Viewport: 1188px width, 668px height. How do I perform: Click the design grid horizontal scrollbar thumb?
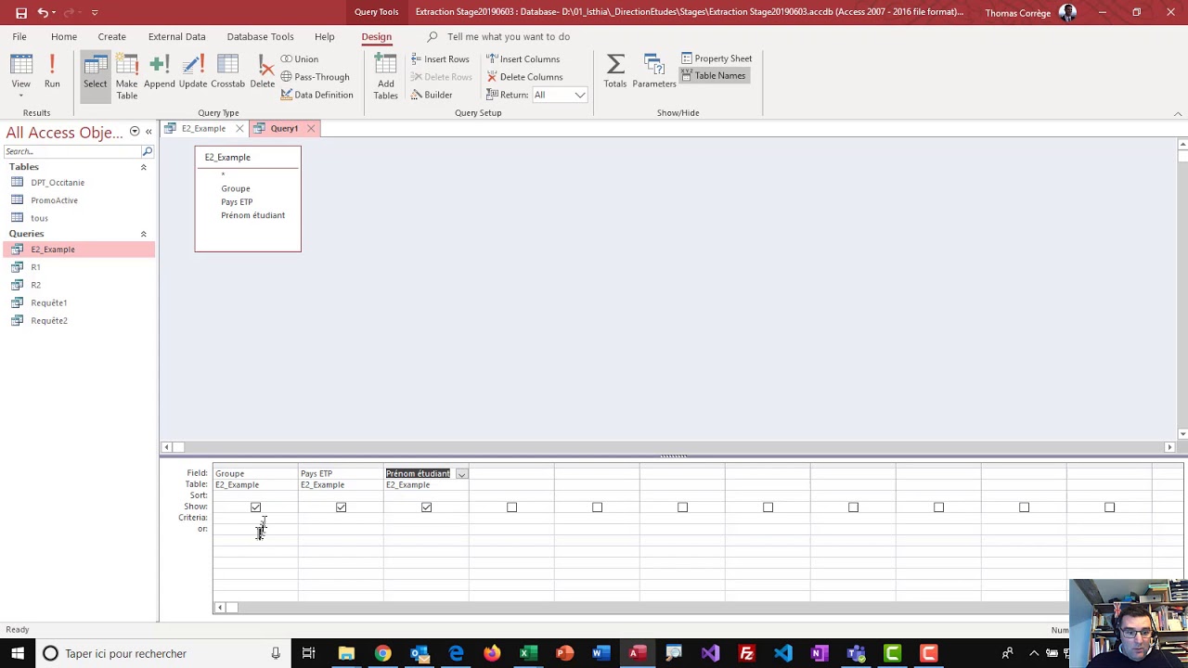click(232, 608)
